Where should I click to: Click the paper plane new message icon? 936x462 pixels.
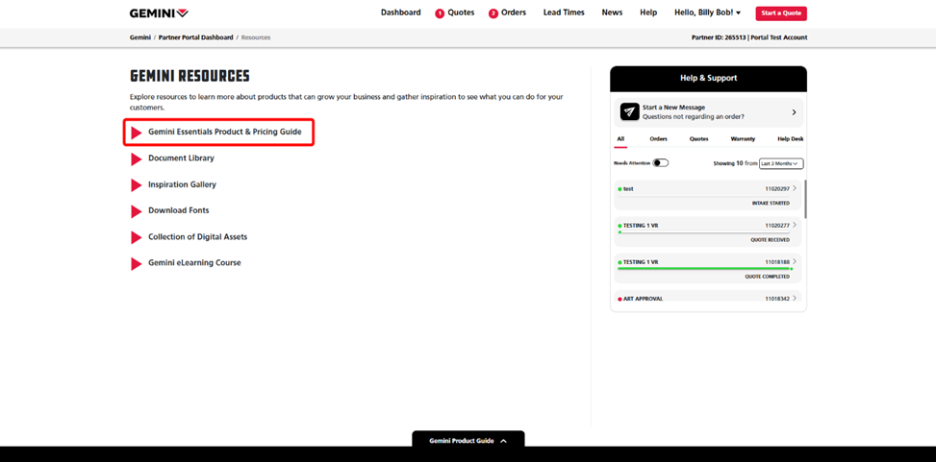pyautogui.click(x=629, y=112)
